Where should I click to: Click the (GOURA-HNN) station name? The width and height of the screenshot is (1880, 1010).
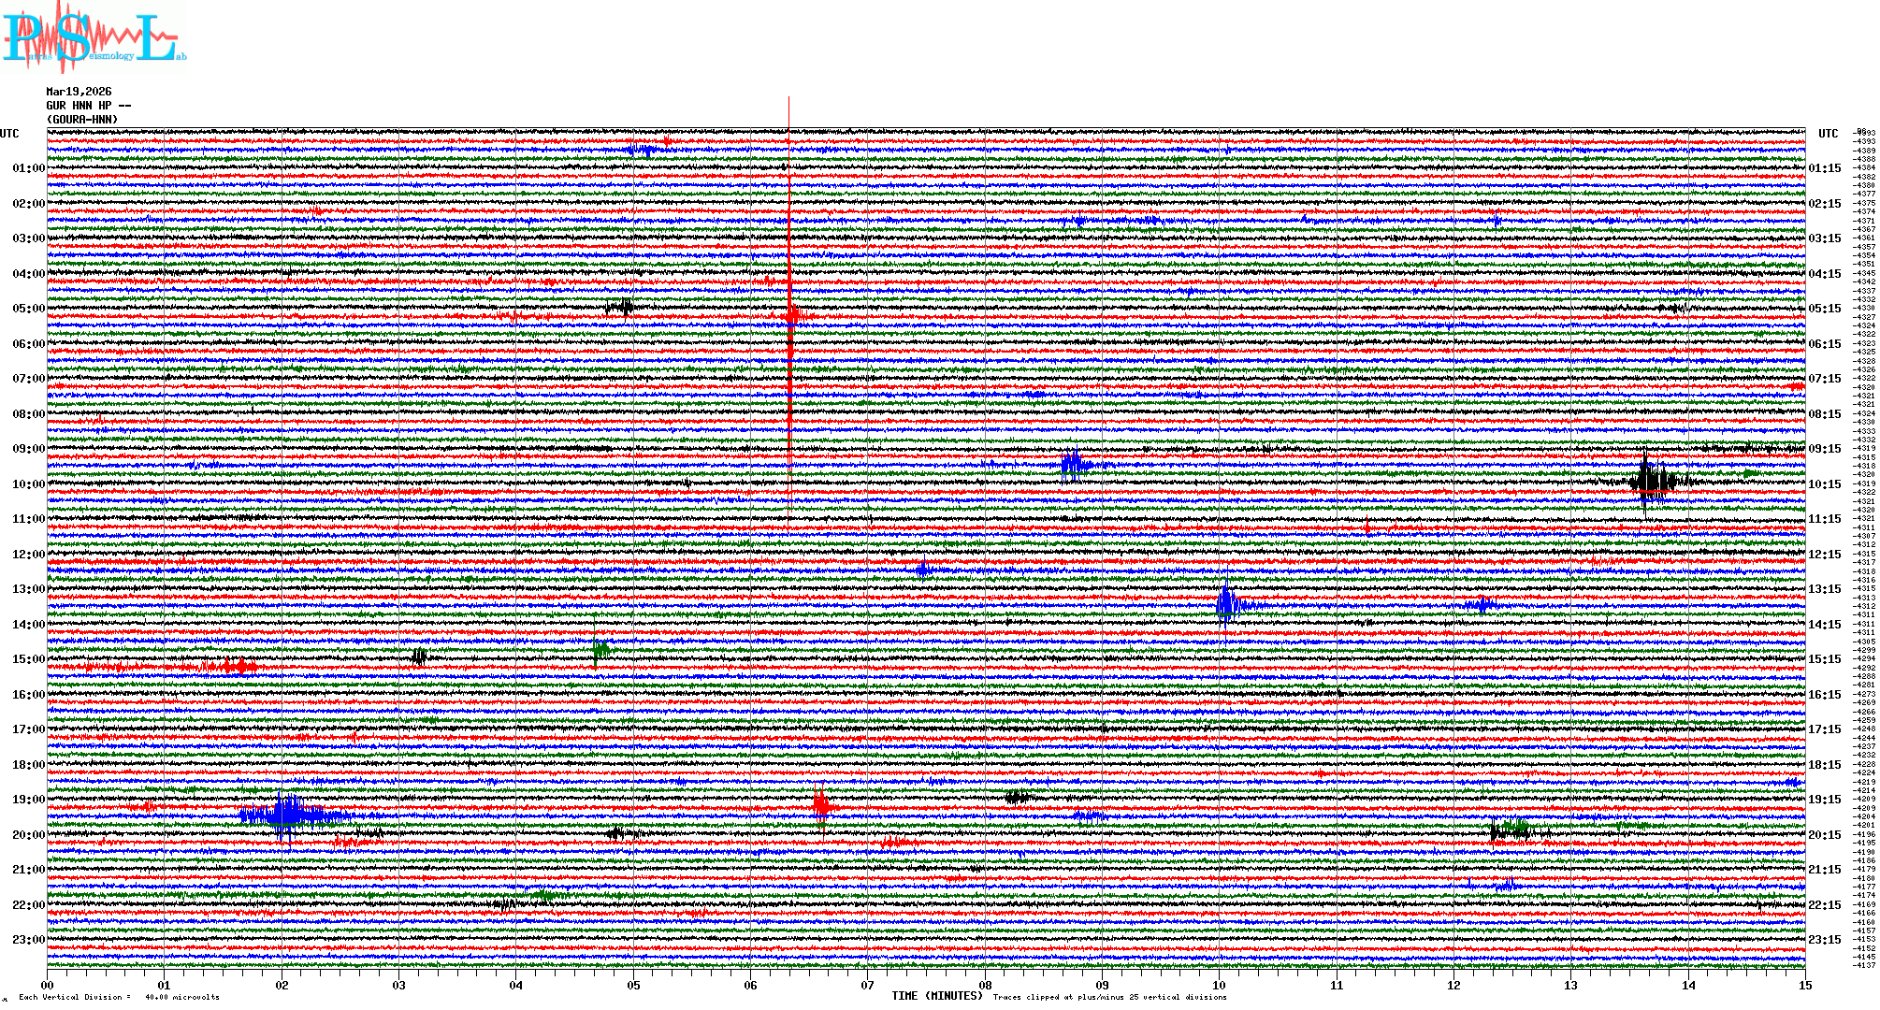[x=82, y=120]
